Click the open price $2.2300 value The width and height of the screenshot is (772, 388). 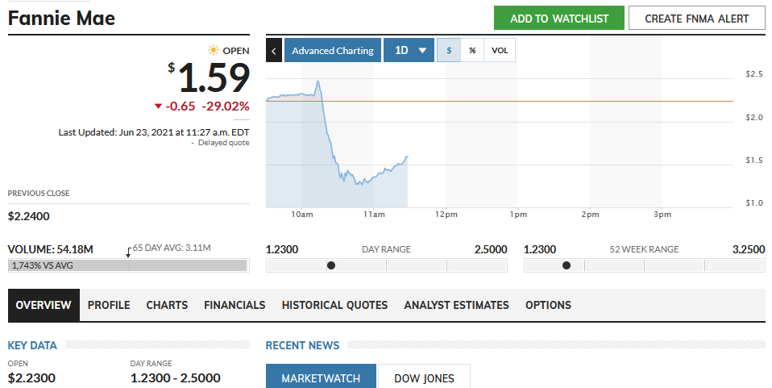click(x=31, y=378)
